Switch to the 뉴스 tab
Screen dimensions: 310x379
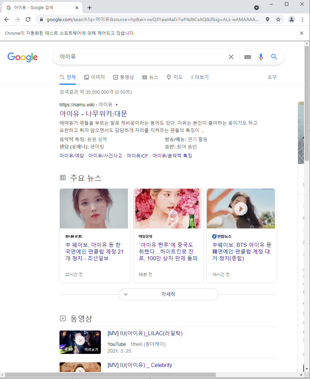(150, 77)
